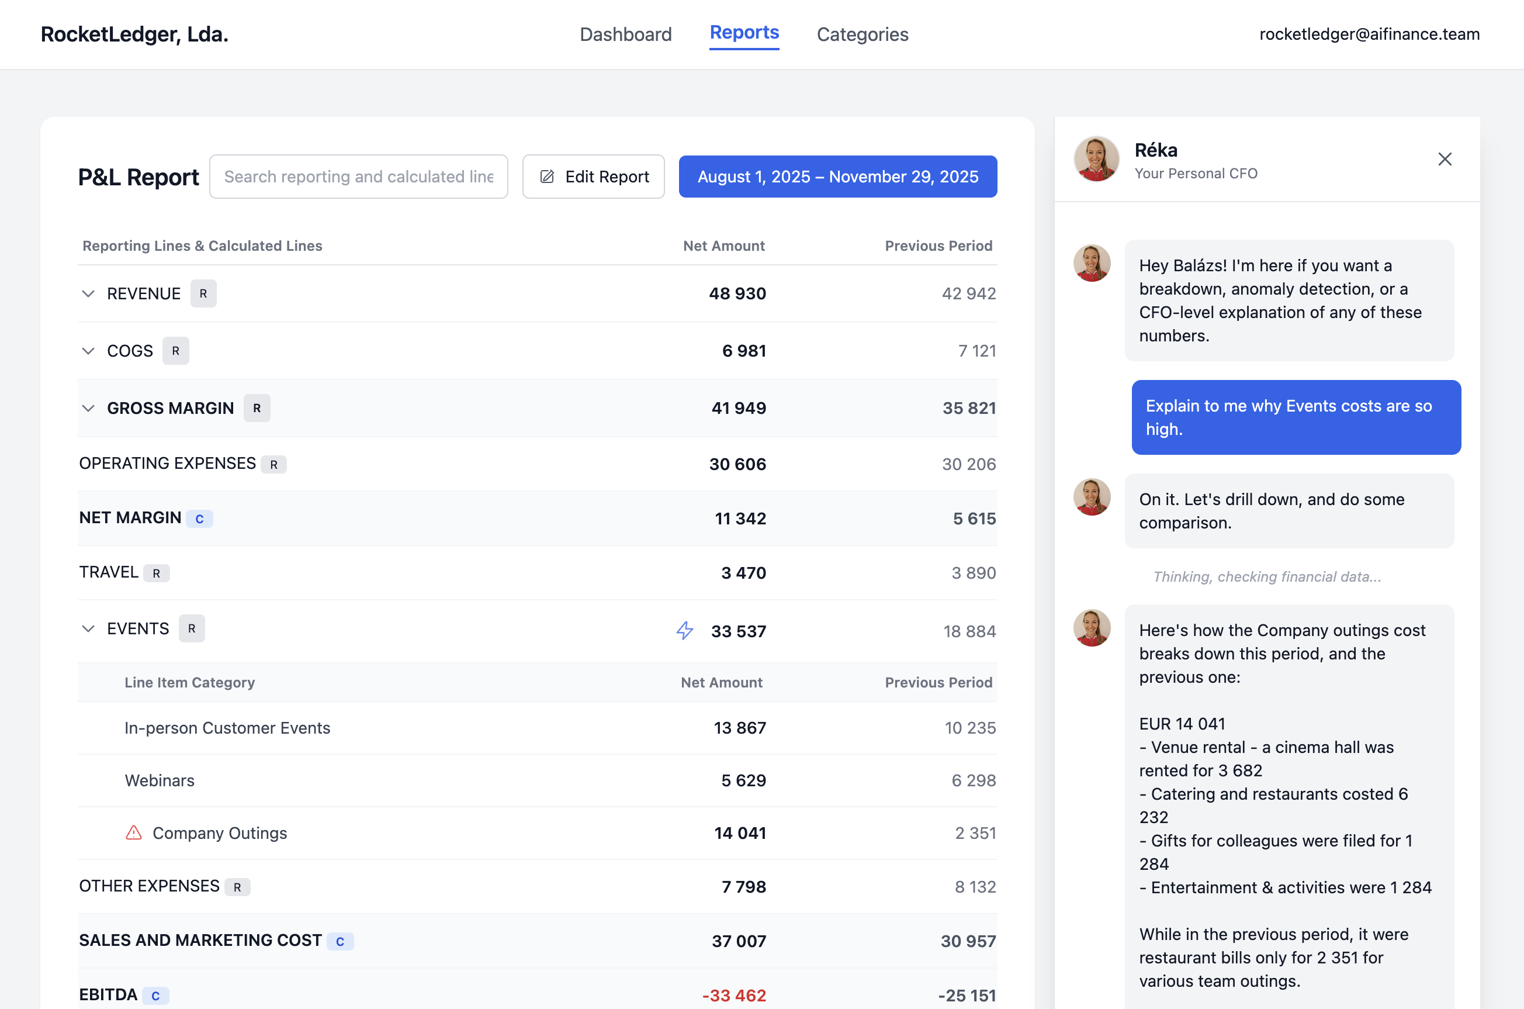Click the R badge next to REVENUE
Viewport: 1524px width, 1009px height.
[203, 293]
